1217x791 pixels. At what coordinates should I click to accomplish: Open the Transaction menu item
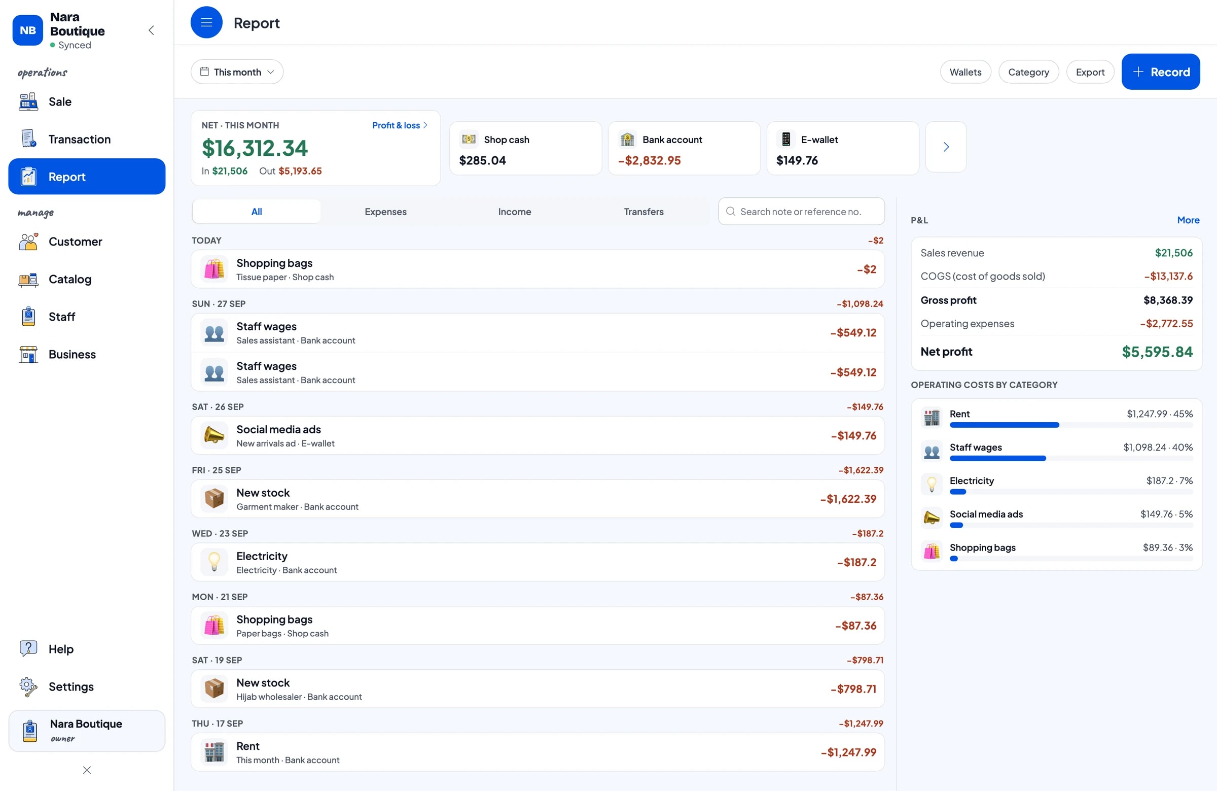pyautogui.click(x=87, y=139)
